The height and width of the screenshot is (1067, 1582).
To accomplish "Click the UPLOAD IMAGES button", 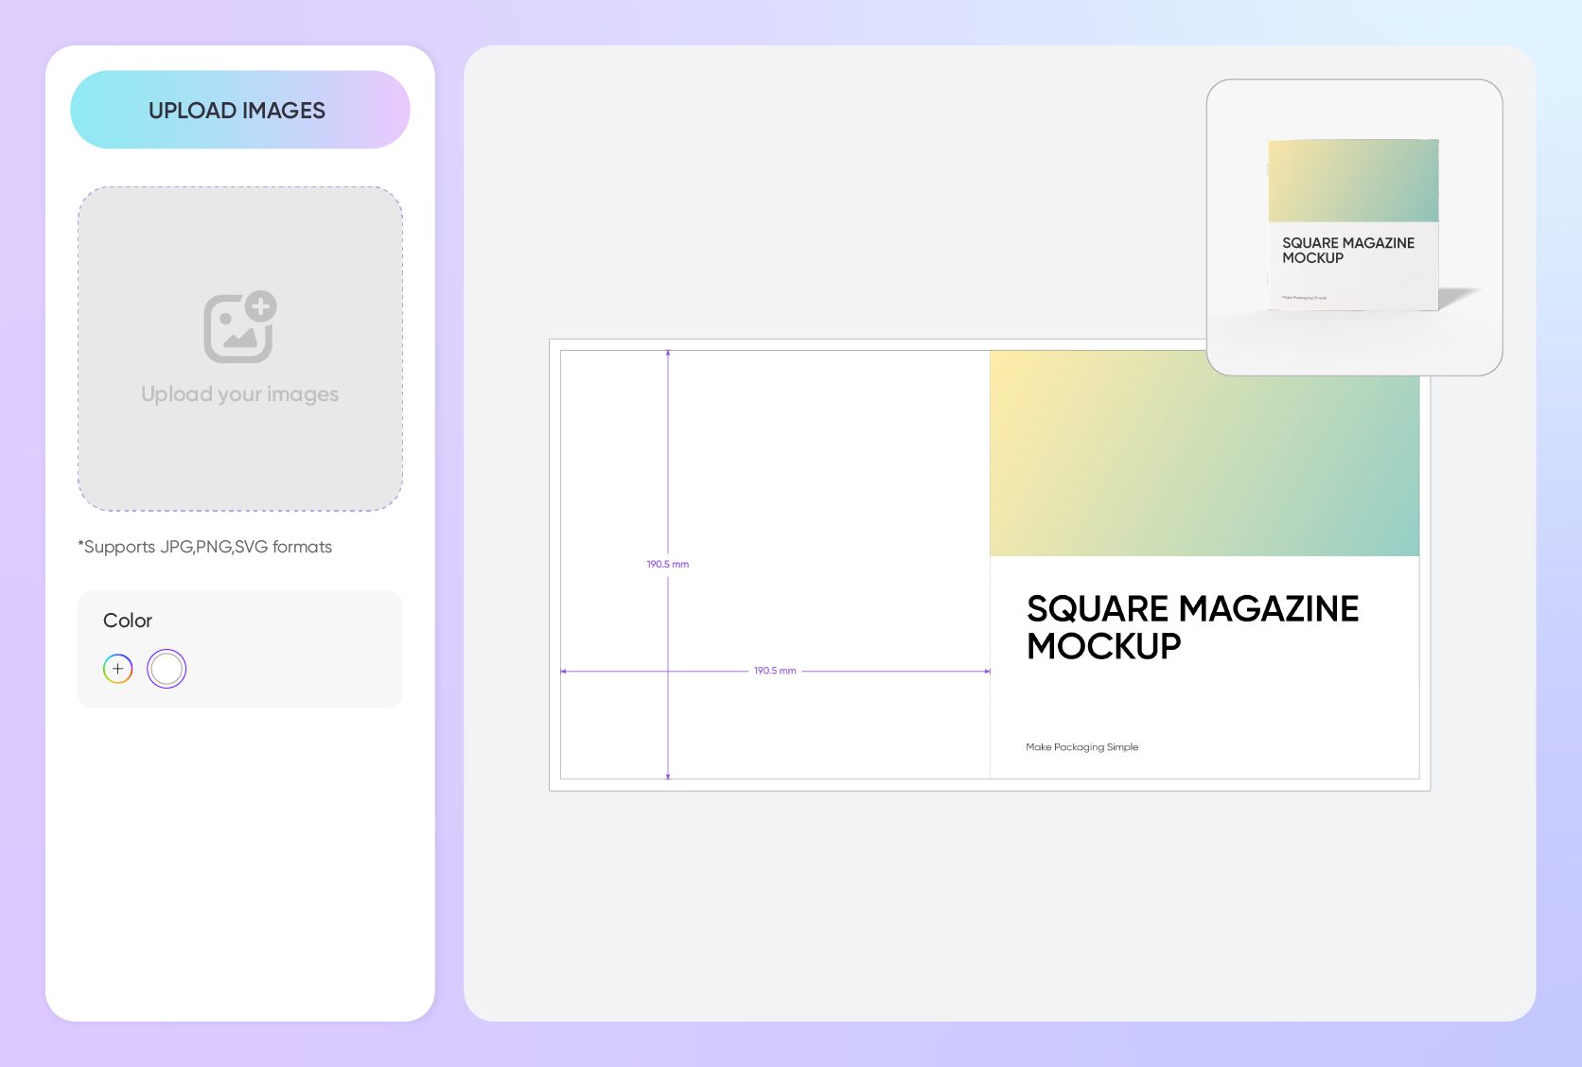I will (239, 110).
